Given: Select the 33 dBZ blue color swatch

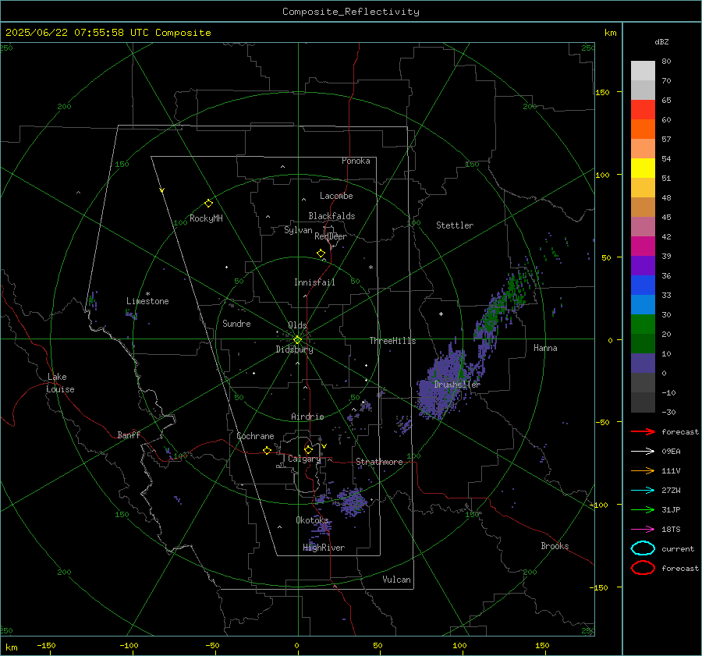Looking at the screenshot, I should click(643, 285).
